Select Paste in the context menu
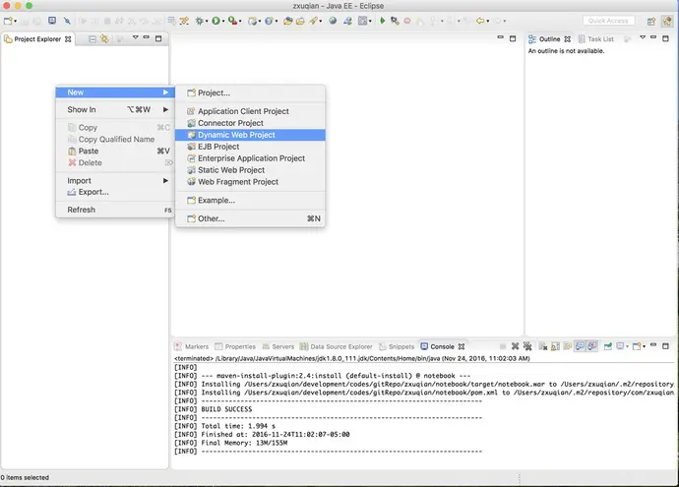 (115, 152)
